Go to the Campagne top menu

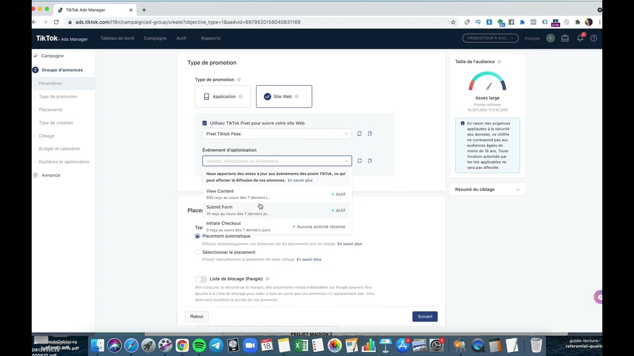tap(155, 38)
